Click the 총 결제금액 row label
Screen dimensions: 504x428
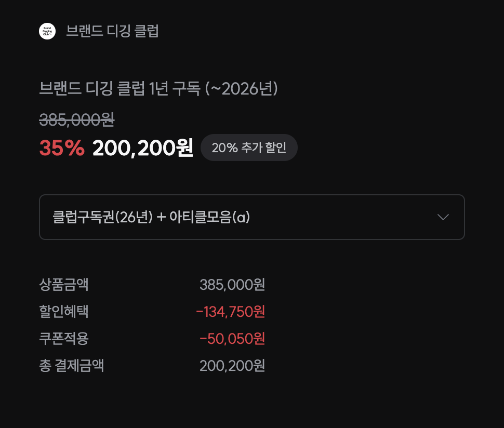tap(72, 366)
